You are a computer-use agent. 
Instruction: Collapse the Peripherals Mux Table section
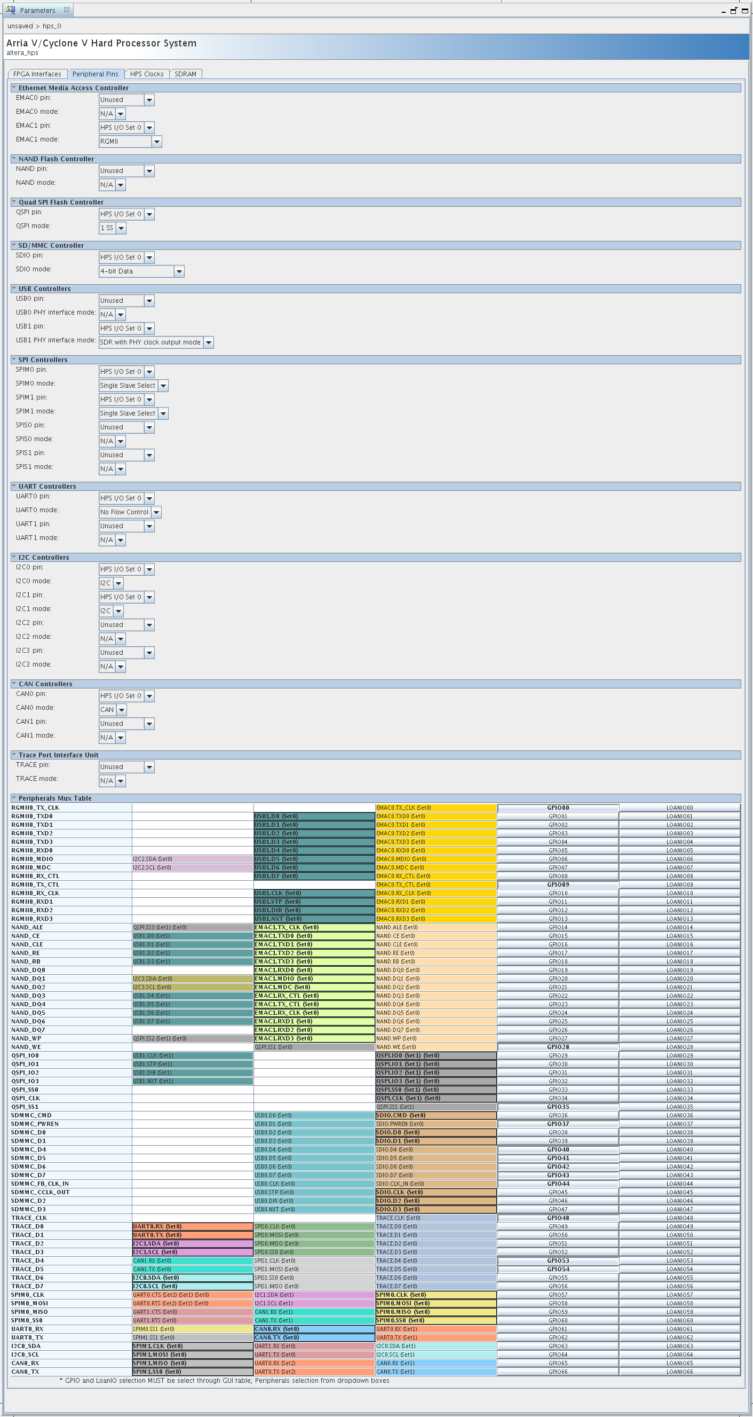(x=14, y=797)
